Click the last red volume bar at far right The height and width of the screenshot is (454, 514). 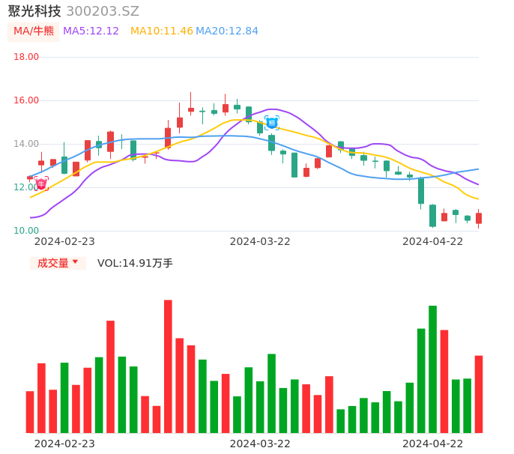click(479, 394)
